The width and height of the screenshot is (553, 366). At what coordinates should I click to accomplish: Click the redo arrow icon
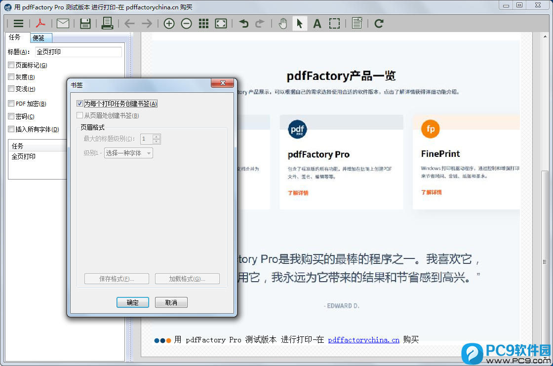pyautogui.click(x=260, y=24)
